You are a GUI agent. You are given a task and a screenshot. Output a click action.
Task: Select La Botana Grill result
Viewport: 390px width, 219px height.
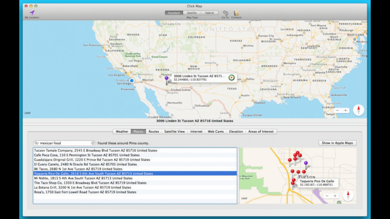135,188
